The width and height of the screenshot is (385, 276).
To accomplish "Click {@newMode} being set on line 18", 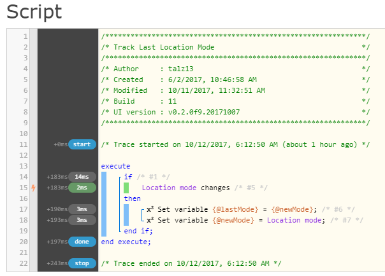I will click(233, 220).
